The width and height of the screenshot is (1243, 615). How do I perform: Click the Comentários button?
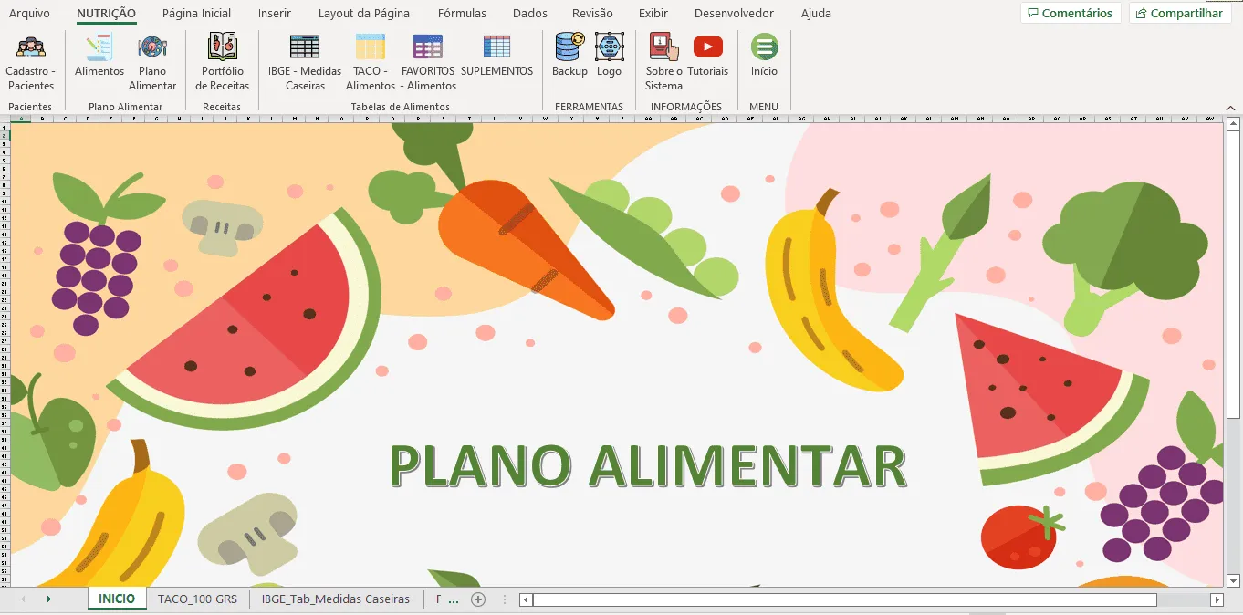pyautogui.click(x=1071, y=13)
